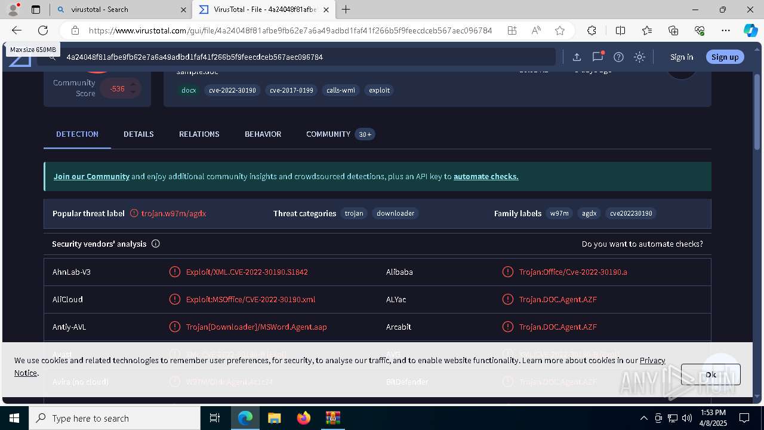Click the docx tag

coord(189,90)
